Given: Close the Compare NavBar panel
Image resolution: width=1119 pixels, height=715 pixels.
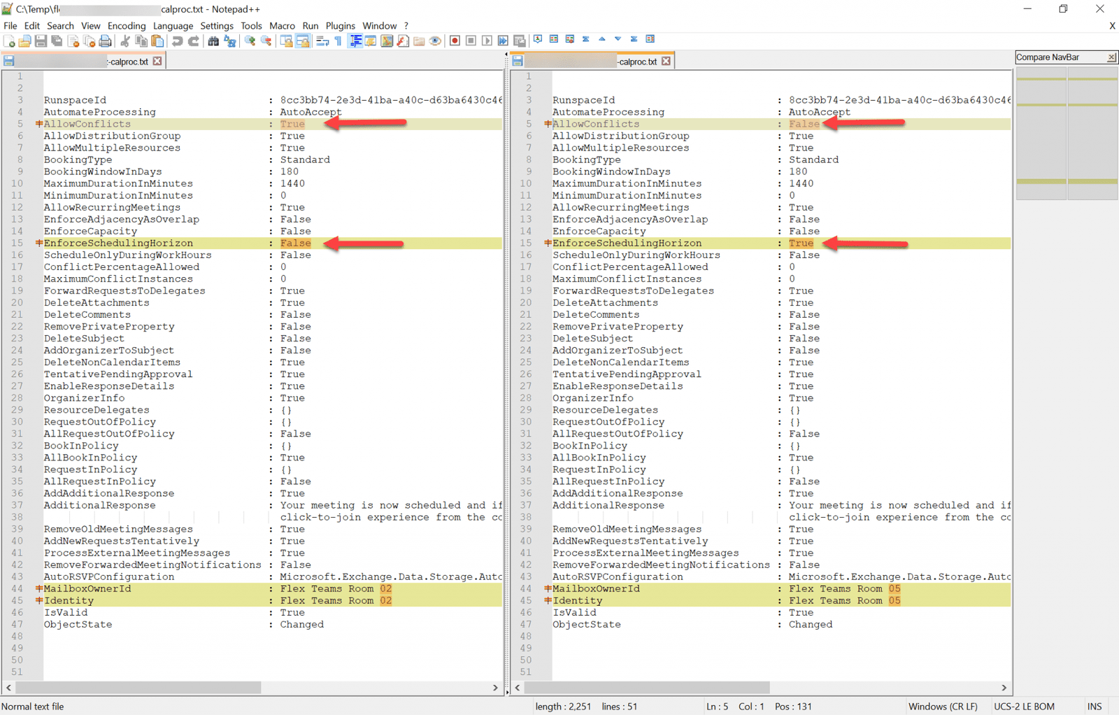Looking at the screenshot, I should (x=1112, y=57).
